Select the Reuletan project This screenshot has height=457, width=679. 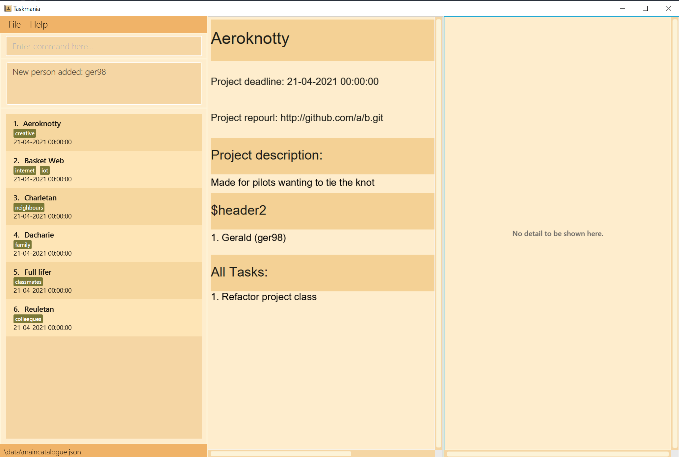[104, 318]
